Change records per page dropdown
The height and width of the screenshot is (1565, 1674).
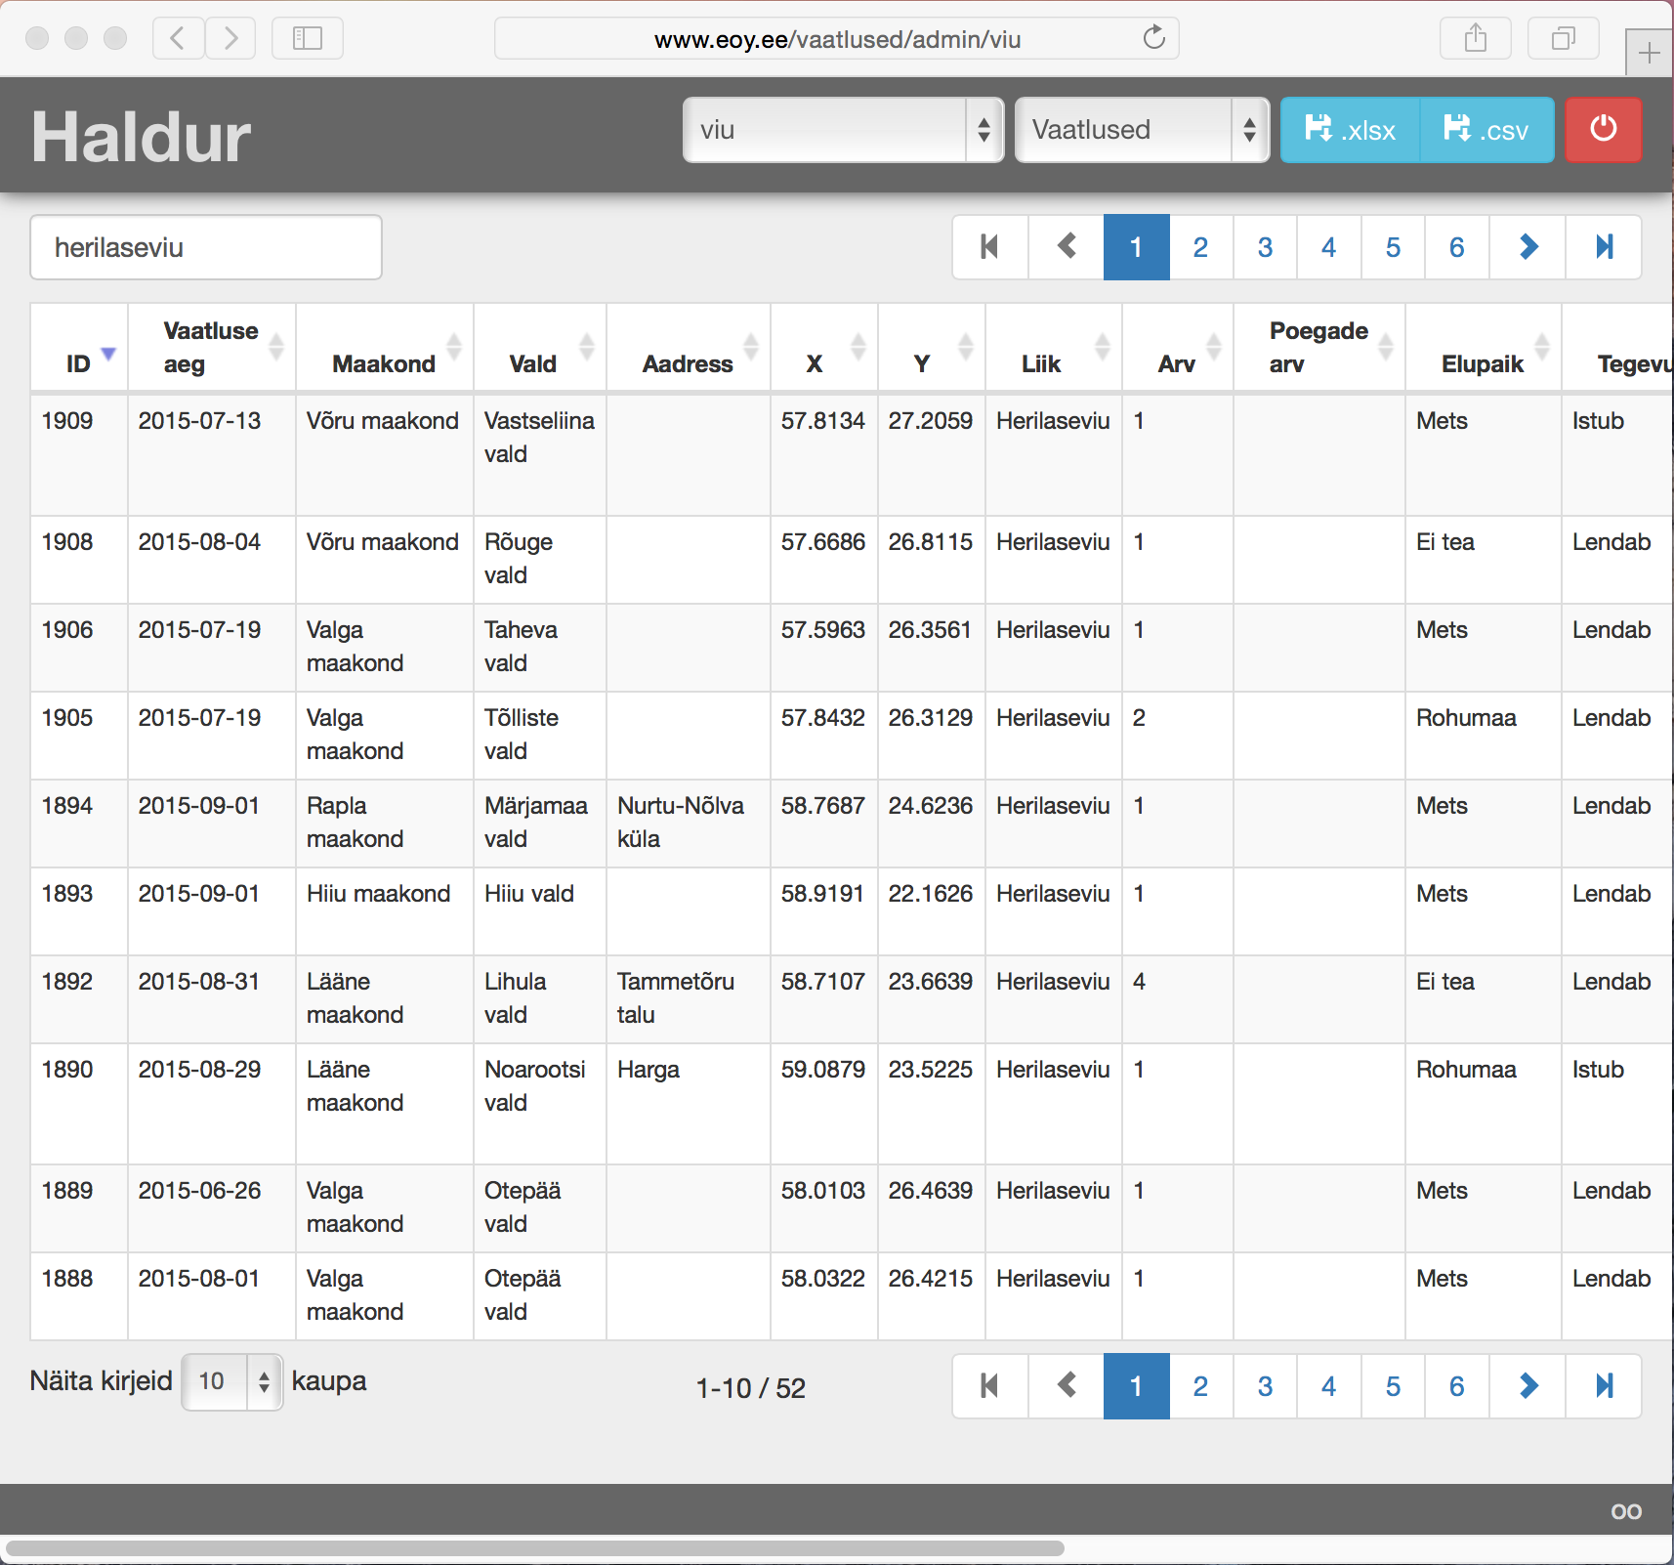pyautogui.click(x=232, y=1381)
